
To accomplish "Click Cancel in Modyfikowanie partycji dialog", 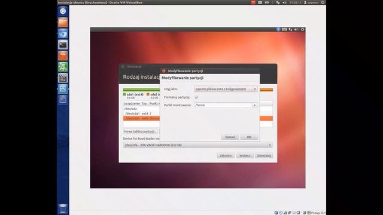I will tap(230, 137).
